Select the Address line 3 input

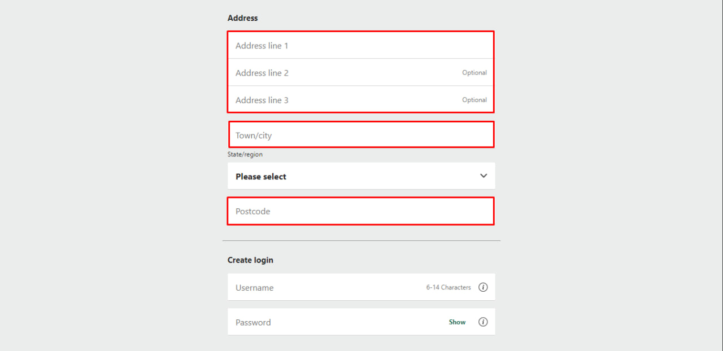click(339, 100)
